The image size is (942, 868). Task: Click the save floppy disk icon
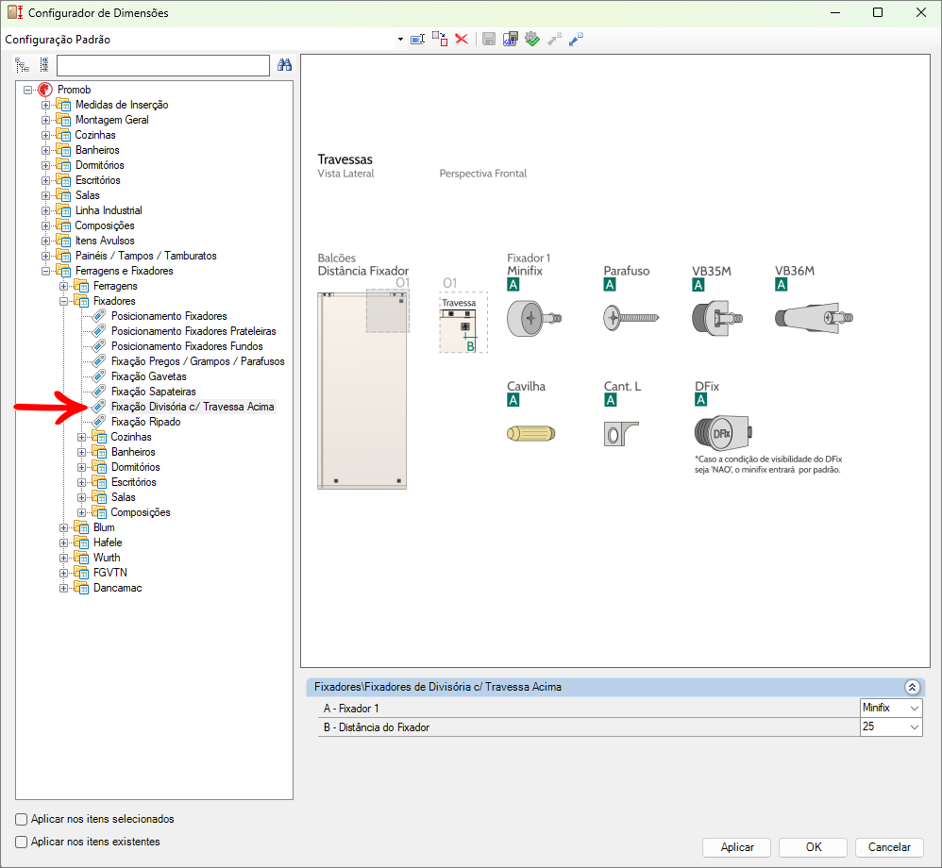coord(489,40)
